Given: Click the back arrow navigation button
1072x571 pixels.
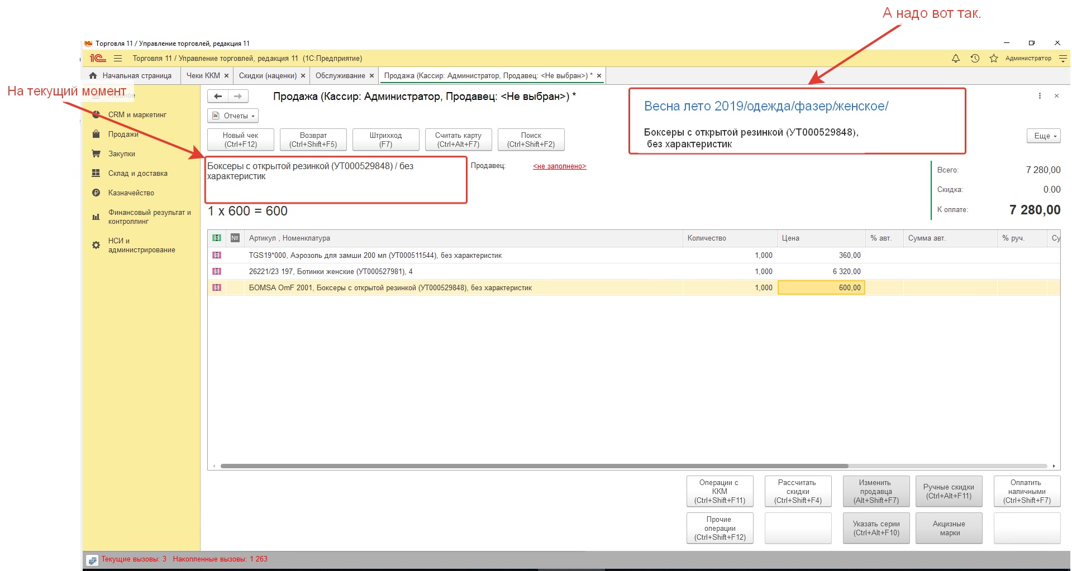Looking at the screenshot, I should [218, 97].
